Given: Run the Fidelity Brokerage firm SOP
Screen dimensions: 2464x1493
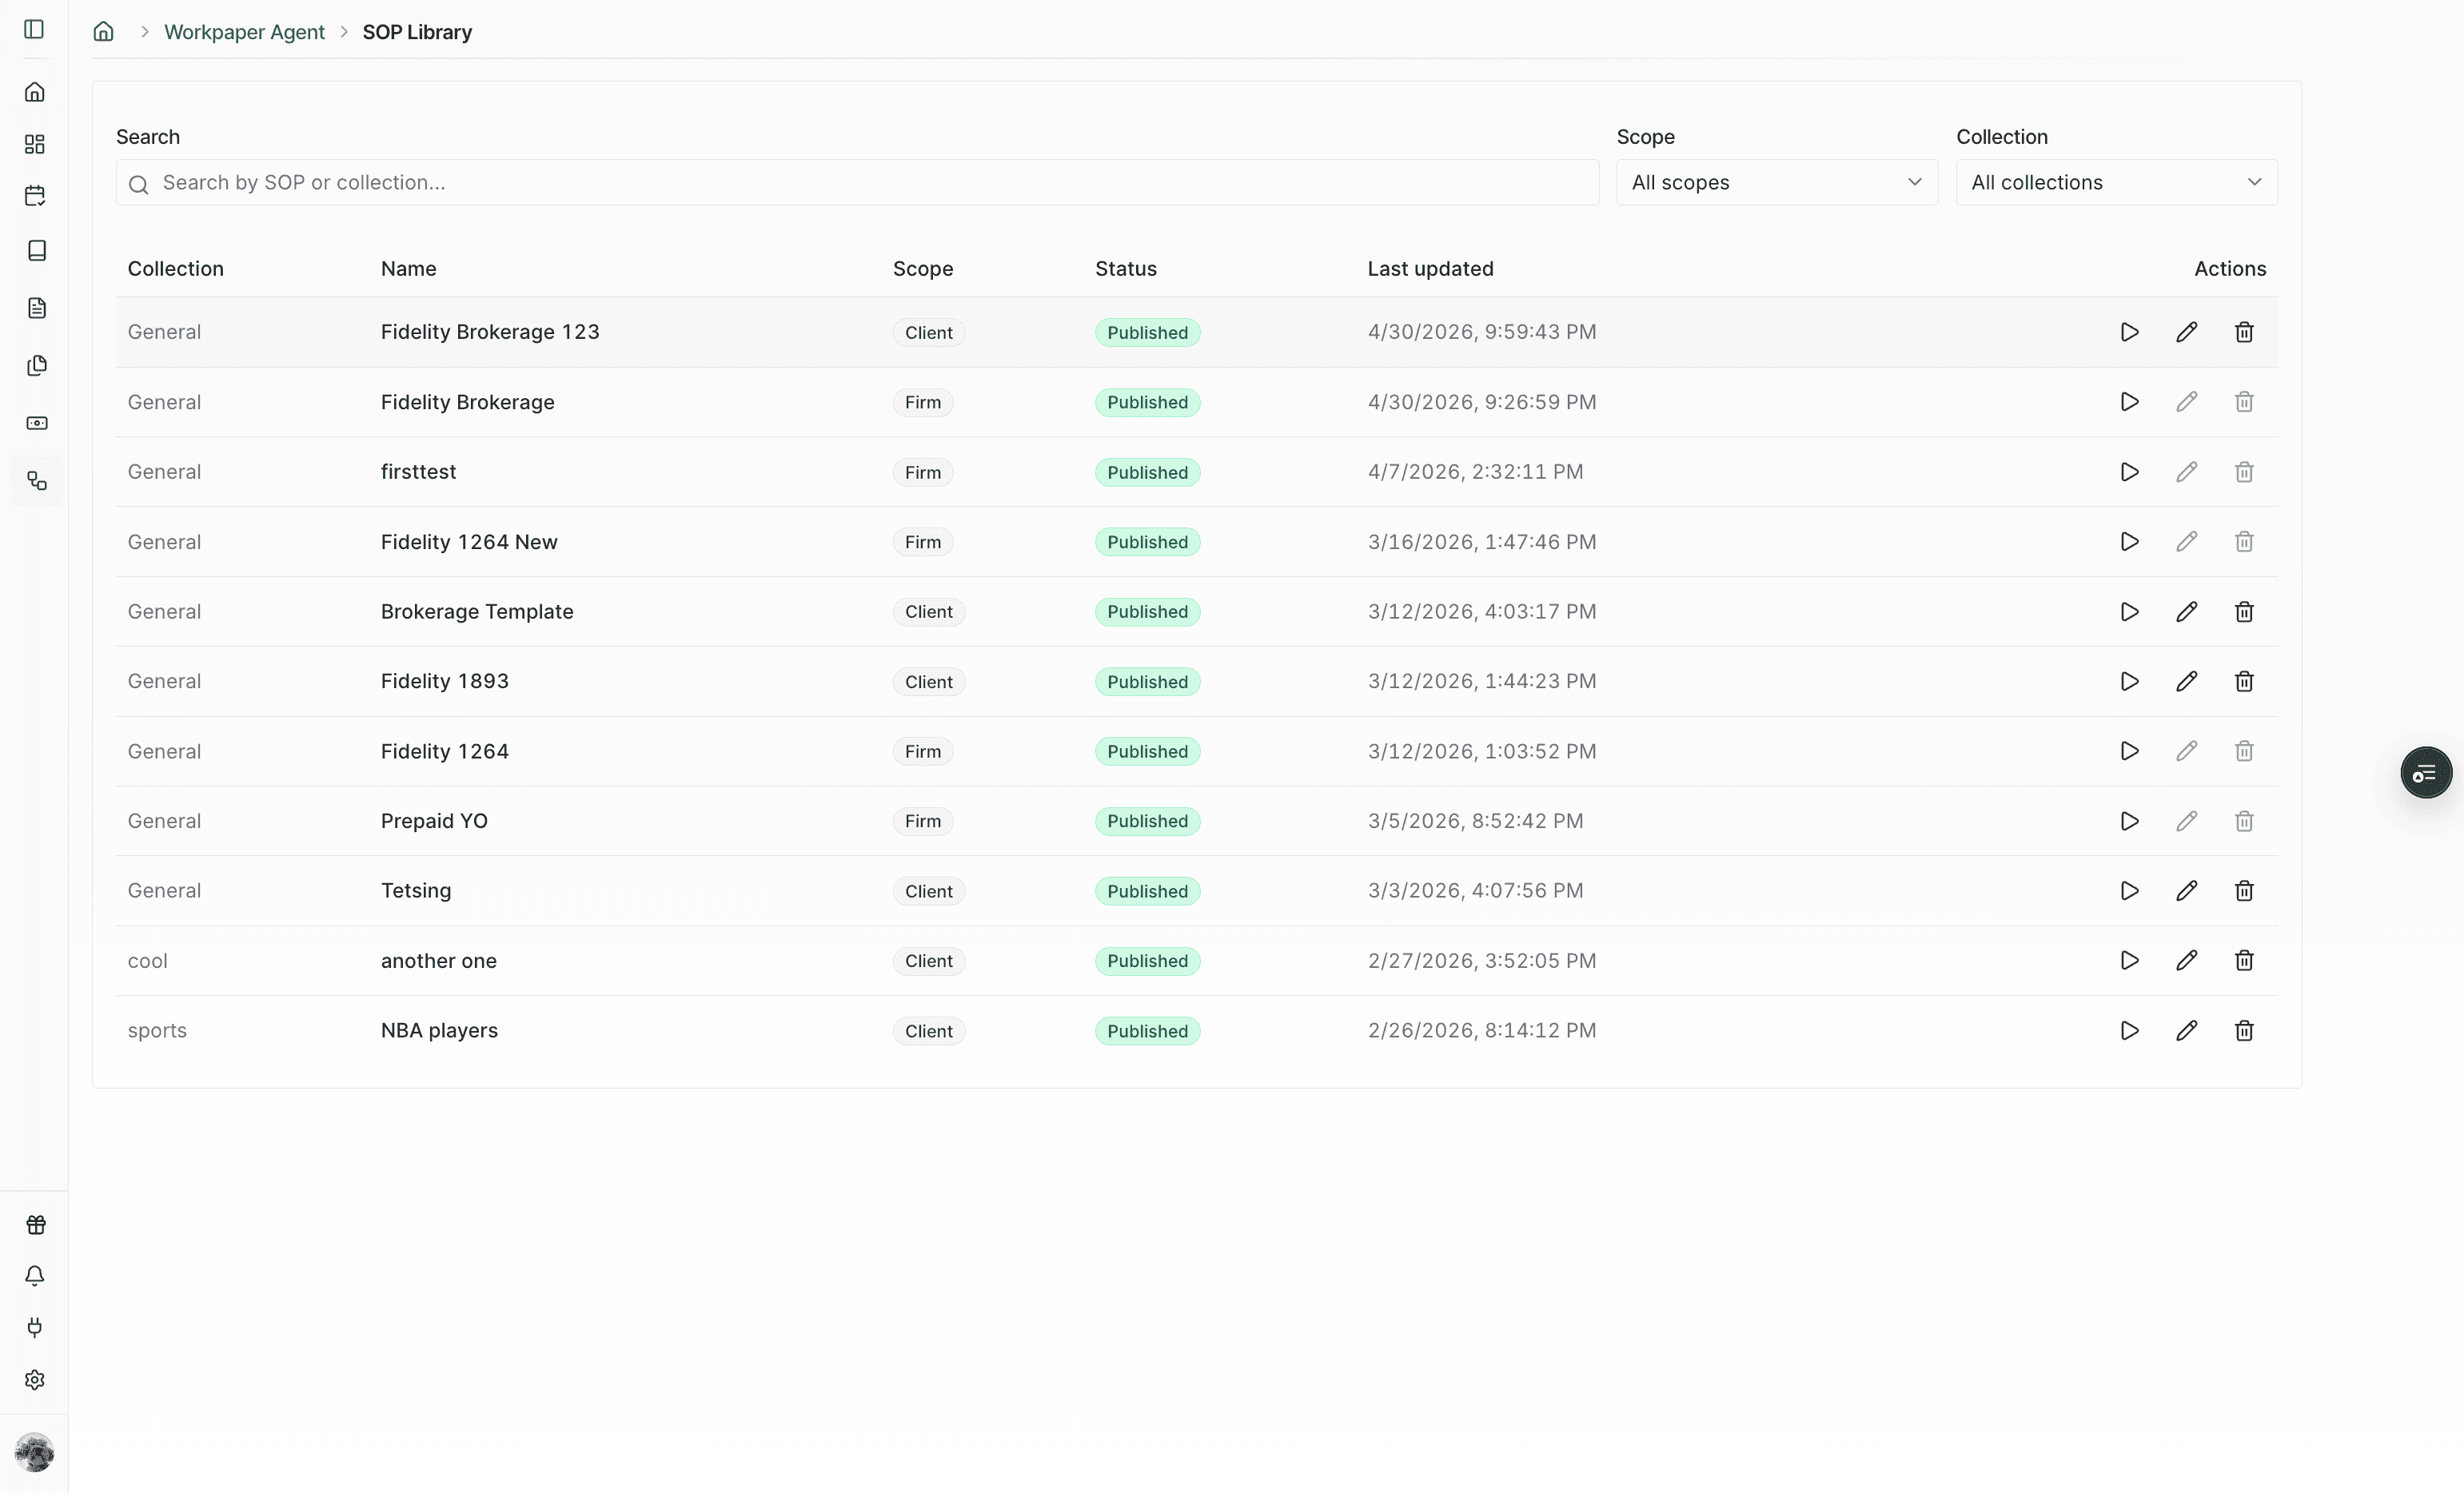Looking at the screenshot, I should point(2129,402).
